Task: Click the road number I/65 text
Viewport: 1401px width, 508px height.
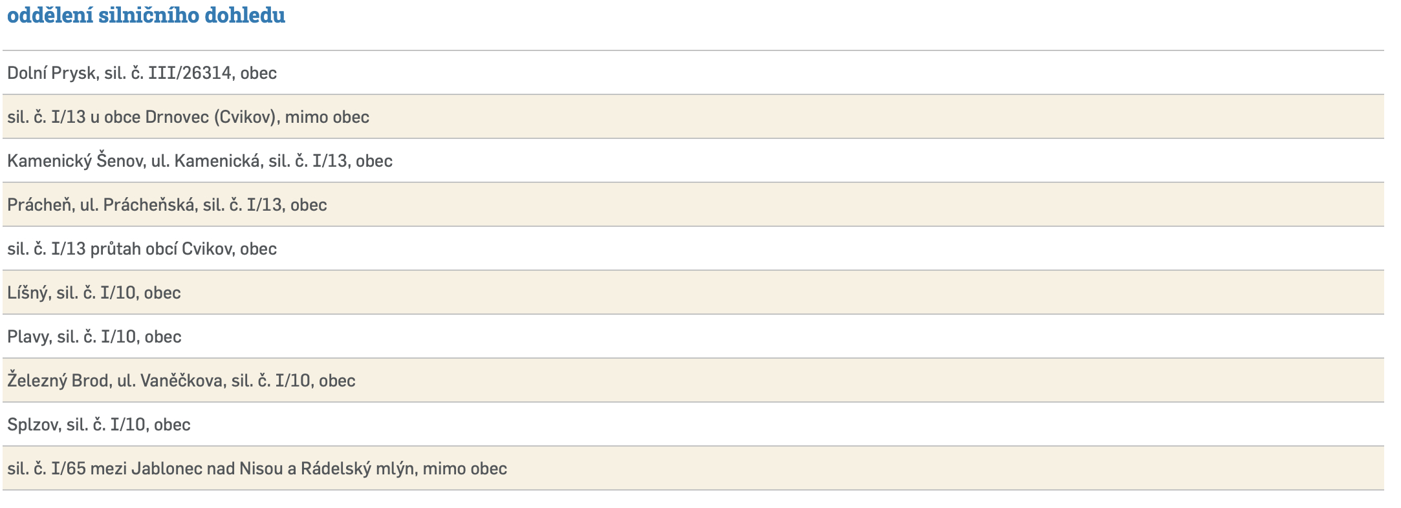Action: pyautogui.click(x=69, y=469)
